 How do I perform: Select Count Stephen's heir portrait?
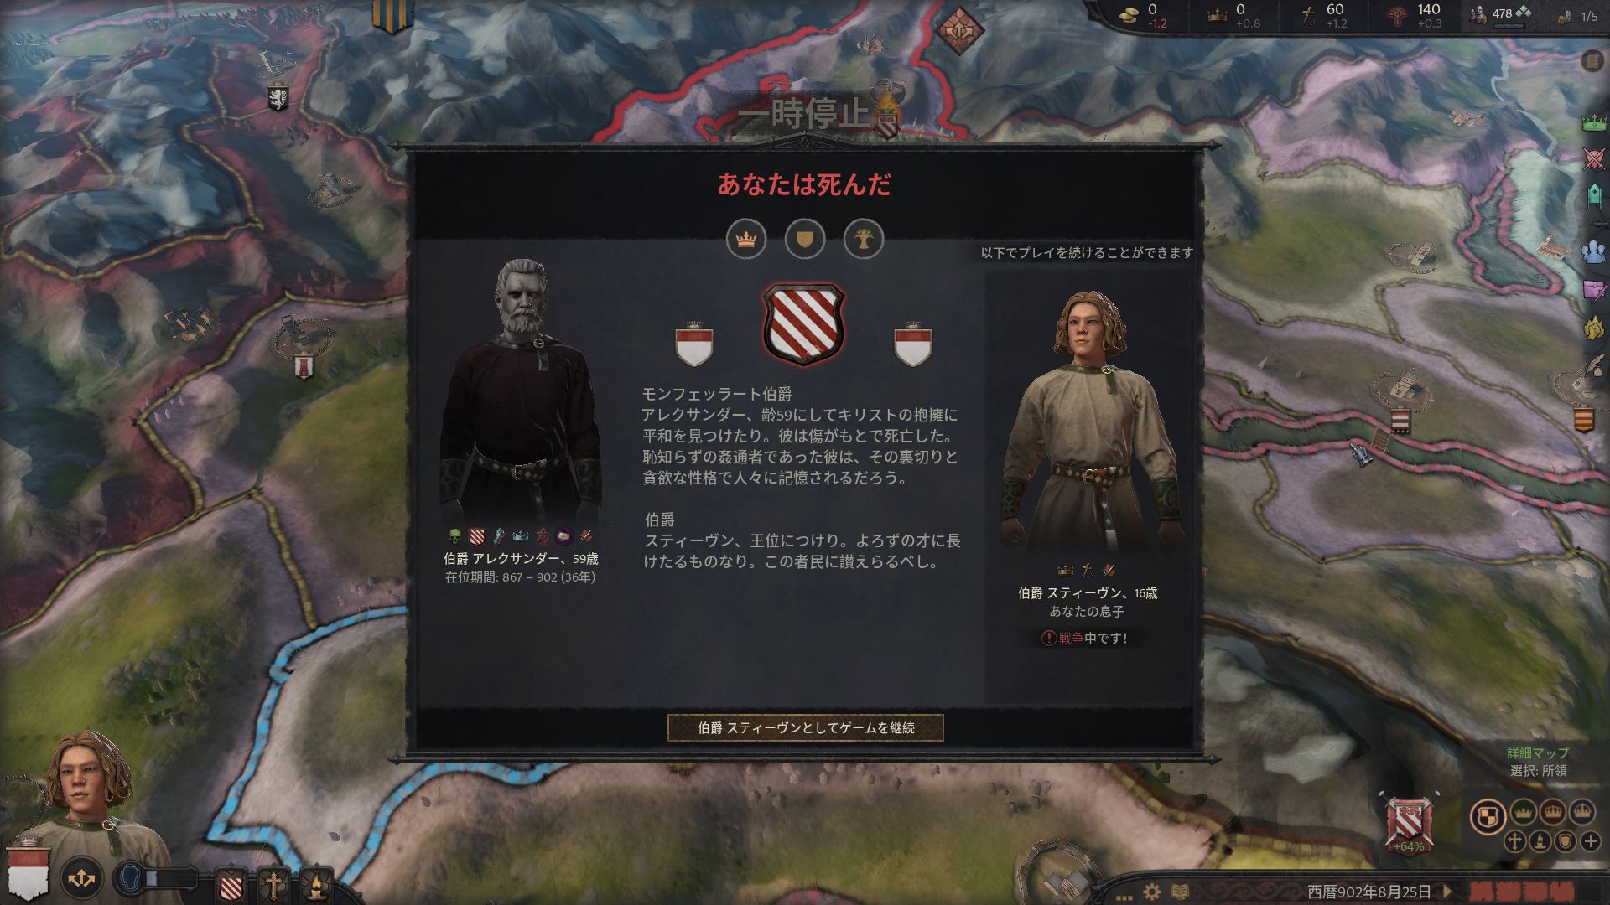point(1088,419)
